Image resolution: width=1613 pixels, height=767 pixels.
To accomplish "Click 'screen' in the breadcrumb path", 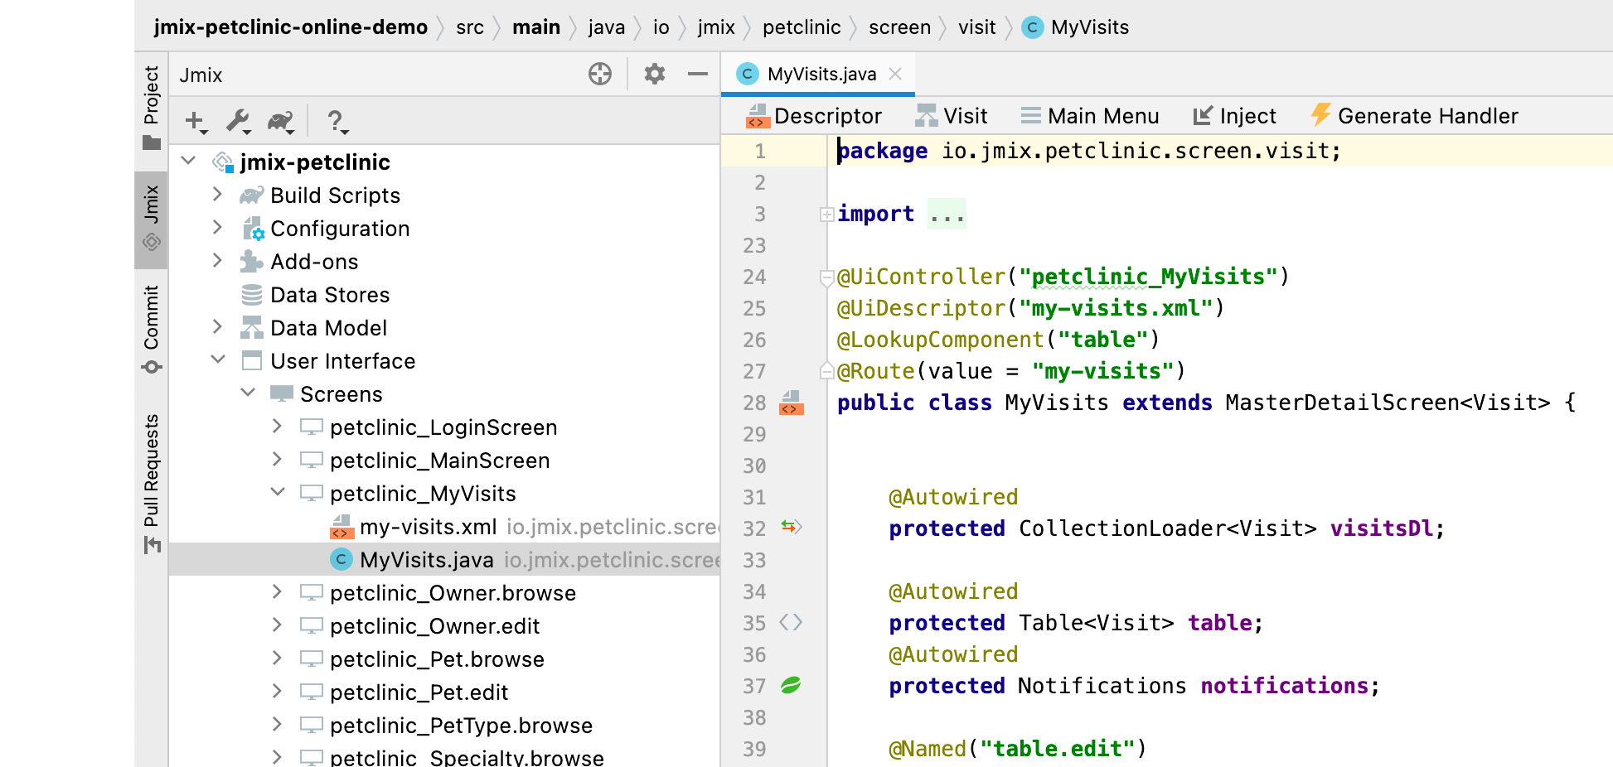I will [899, 27].
